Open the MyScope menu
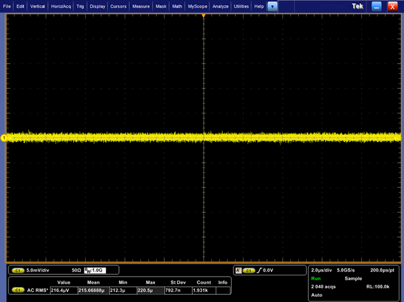This screenshot has height=302, width=404. [x=197, y=6]
